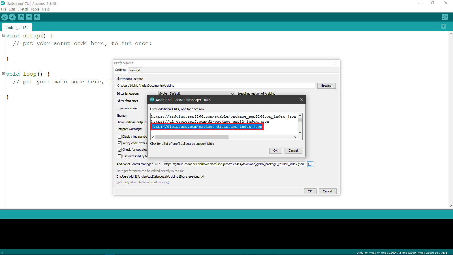This screenshot has width=453, height=255.
Task: Open the Help menu
Action: [46, 9]
